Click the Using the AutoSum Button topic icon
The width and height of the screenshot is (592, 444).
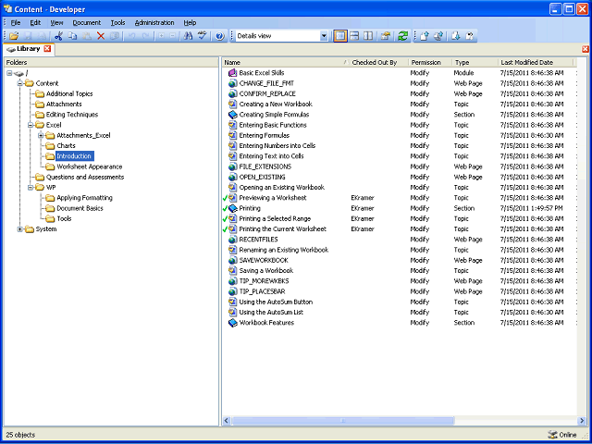tap(233, 302)
